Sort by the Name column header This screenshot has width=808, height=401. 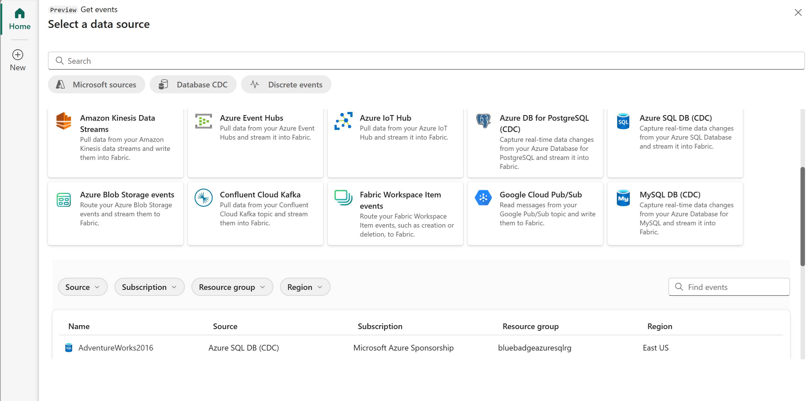pyautogui.click(x=79, y=326)
